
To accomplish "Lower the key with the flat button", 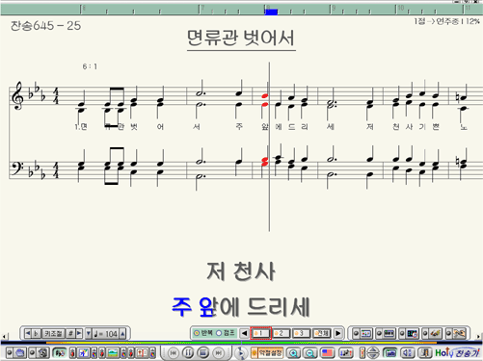I will [36, 334].
